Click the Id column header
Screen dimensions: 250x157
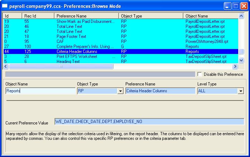click(x=12, y=16)
